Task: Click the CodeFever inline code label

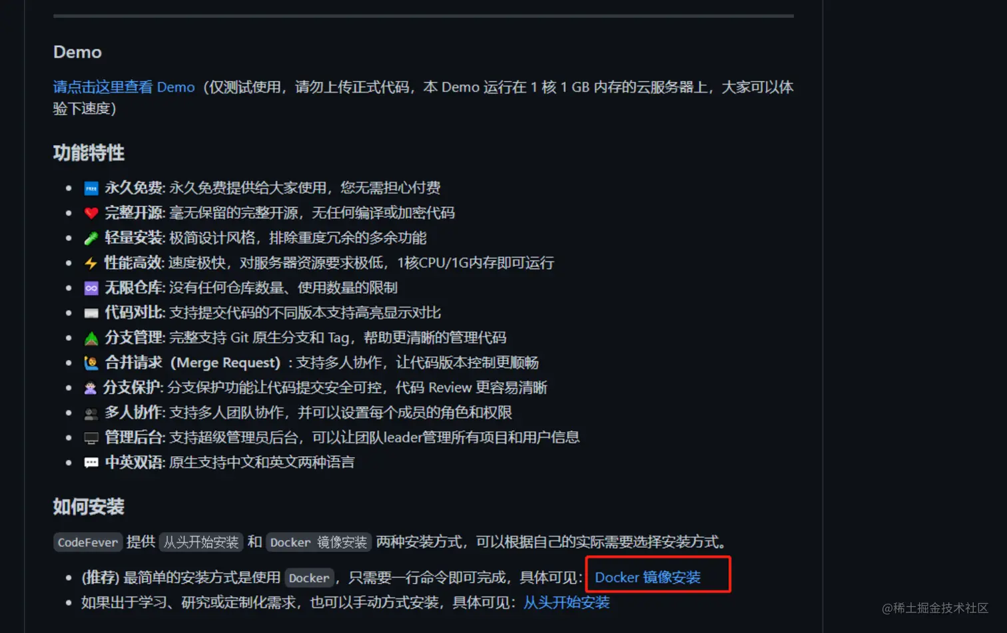Action: (x=88, y=542)
